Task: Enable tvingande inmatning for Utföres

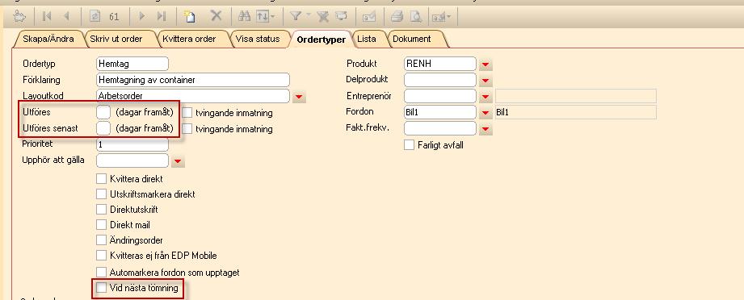Action: [187, 113]
